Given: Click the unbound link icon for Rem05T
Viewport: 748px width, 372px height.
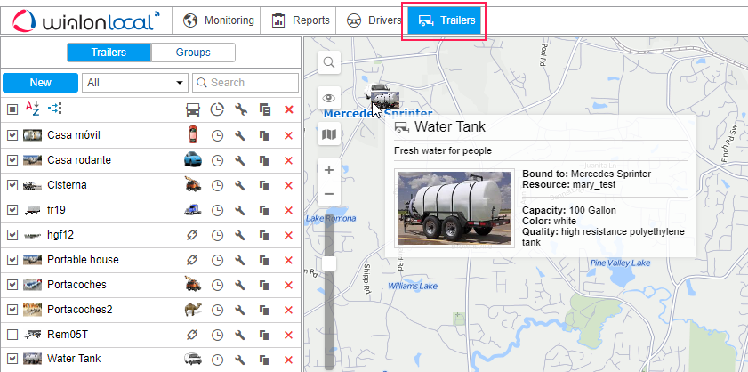Looking at the screenshot, I should 192,335.
